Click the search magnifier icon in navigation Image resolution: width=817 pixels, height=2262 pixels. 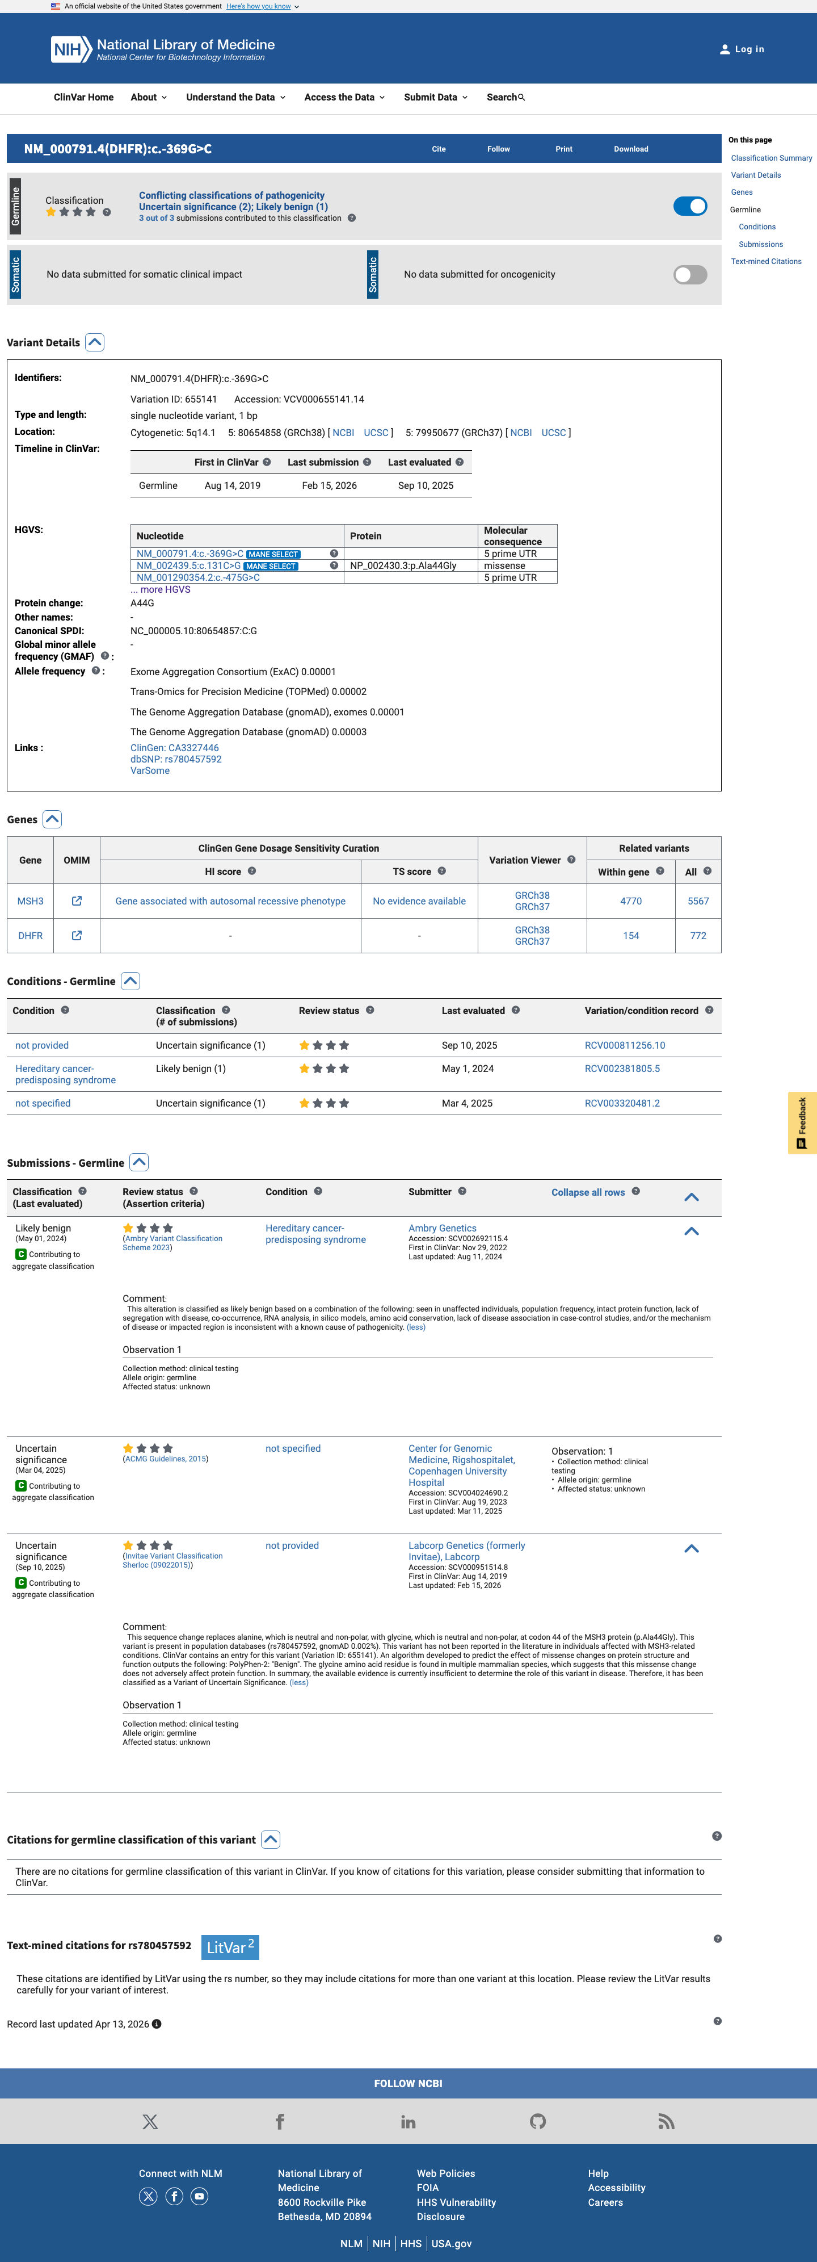click(521, 98)
